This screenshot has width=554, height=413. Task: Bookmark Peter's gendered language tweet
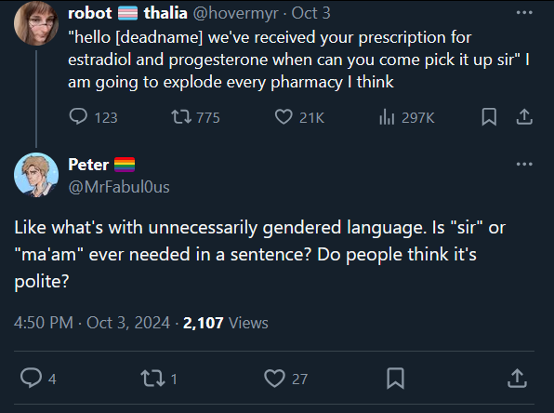point(395,378)
